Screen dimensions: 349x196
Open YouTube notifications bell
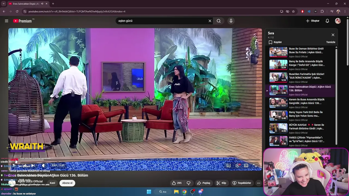[x=327, y=21]
